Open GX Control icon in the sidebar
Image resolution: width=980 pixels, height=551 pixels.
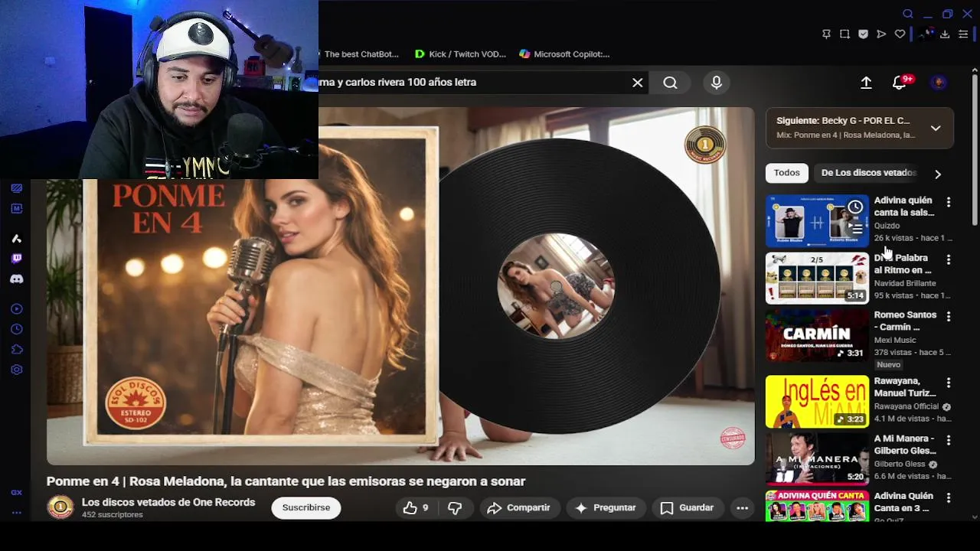[x=16, y=208]
